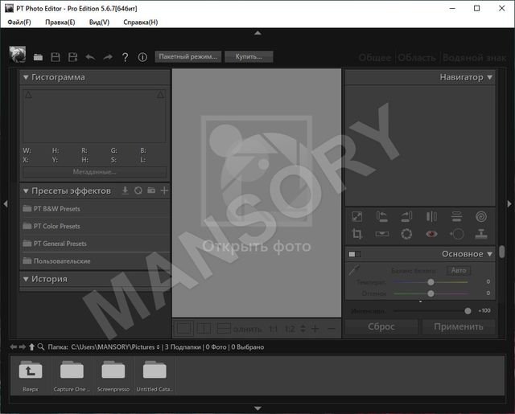515x414 pixels.
Task: Expand the PT B&W Presets folder
Action: click(56, 208)
